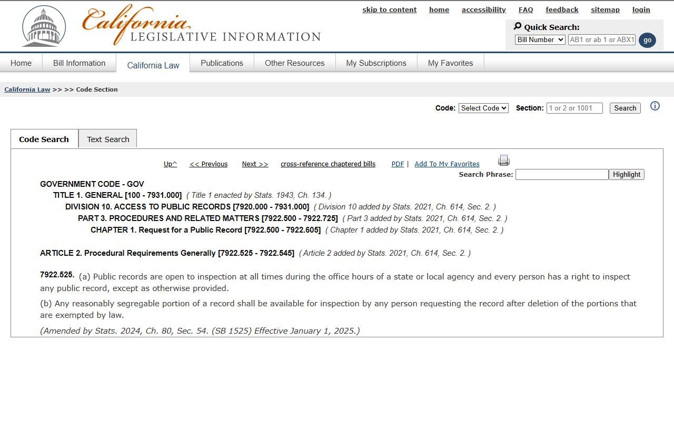674x421 pixels.
Task: Click ARTICLE 2. Procedural Requirements Generally heading
Action: pos(167,253)
